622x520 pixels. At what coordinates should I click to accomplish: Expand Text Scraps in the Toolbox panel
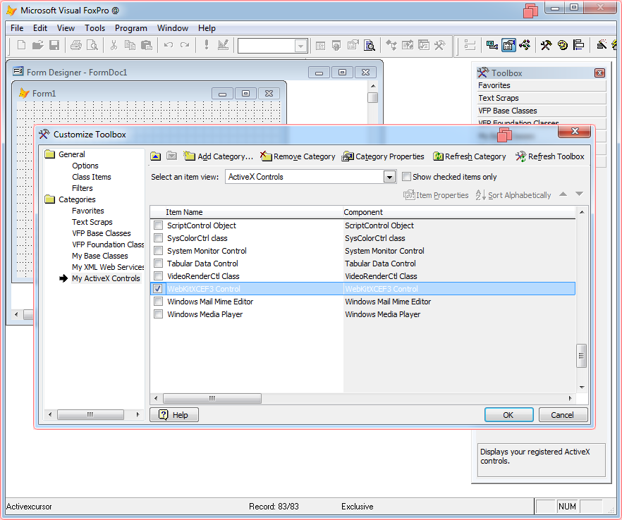point(542,99)
